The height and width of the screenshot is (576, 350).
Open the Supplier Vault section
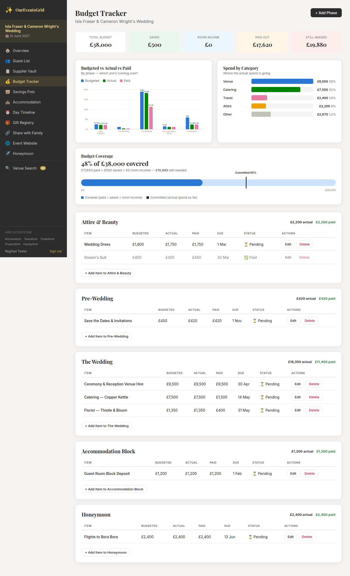tap(33, 71)
